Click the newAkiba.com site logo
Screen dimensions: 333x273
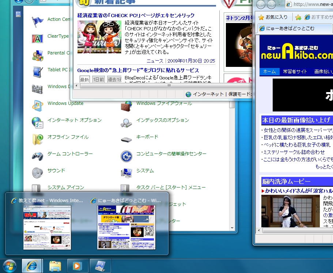[x=297, y=52]
